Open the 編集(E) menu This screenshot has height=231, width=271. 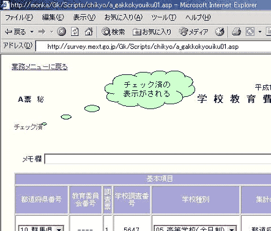pos(53,18)
